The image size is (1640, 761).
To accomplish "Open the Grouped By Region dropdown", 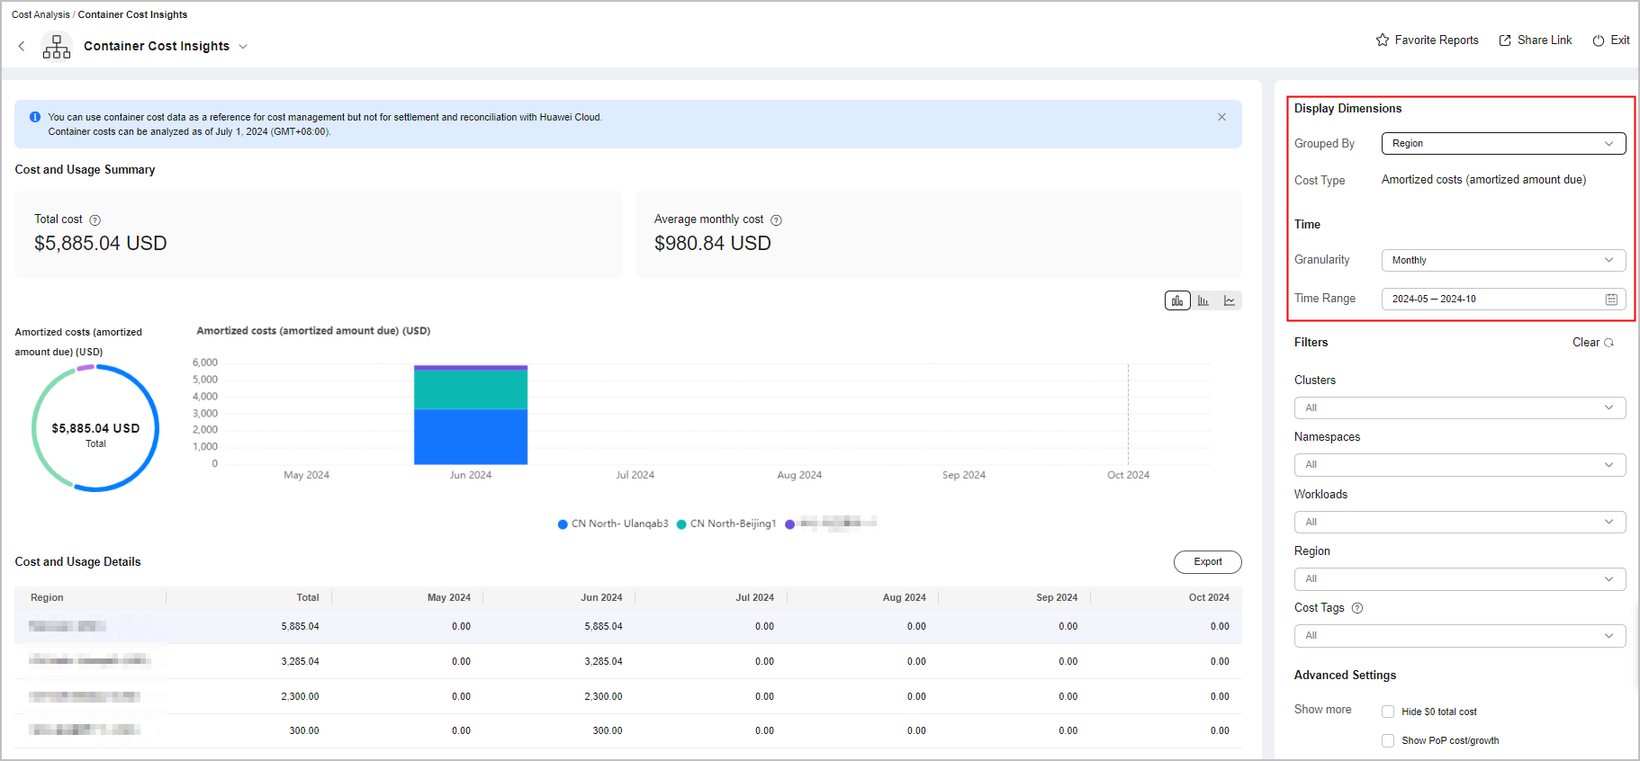I will pos(1503,143).
